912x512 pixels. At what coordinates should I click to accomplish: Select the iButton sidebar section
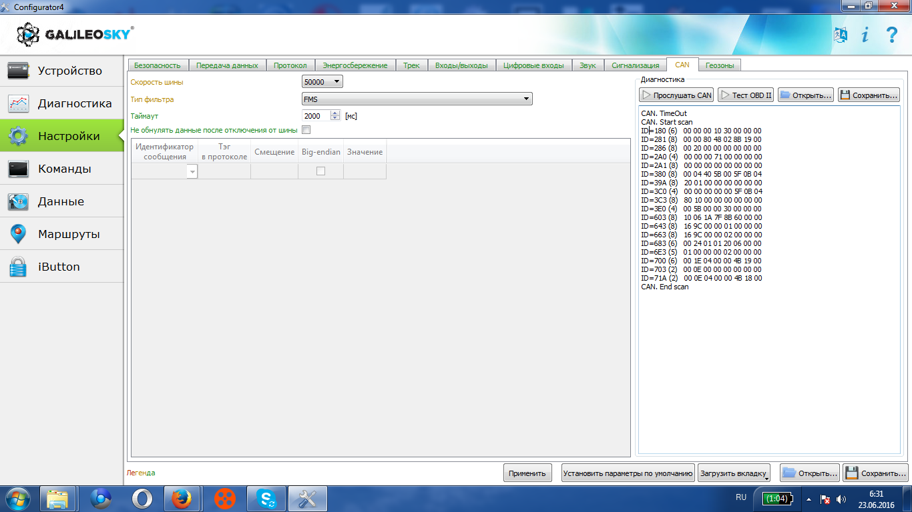tap(62, 267)
